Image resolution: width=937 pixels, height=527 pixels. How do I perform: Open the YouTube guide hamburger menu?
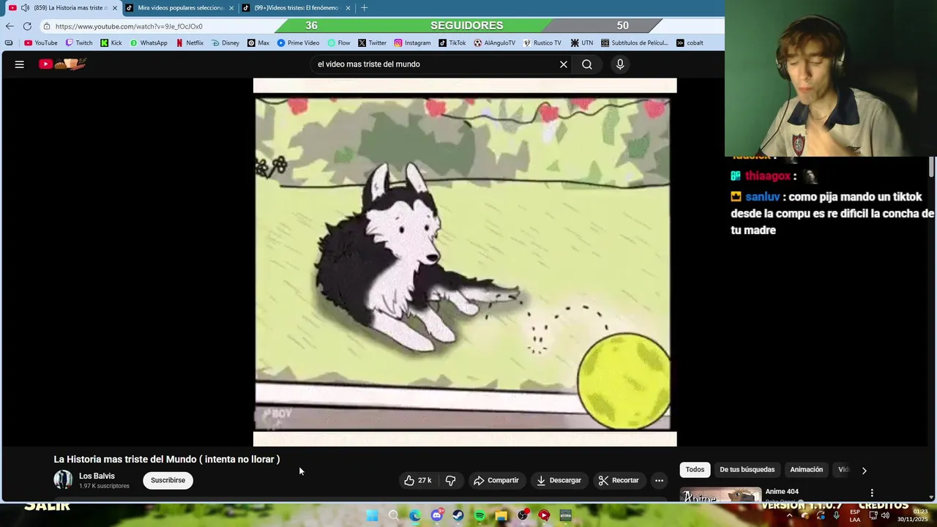coord(20,64)
